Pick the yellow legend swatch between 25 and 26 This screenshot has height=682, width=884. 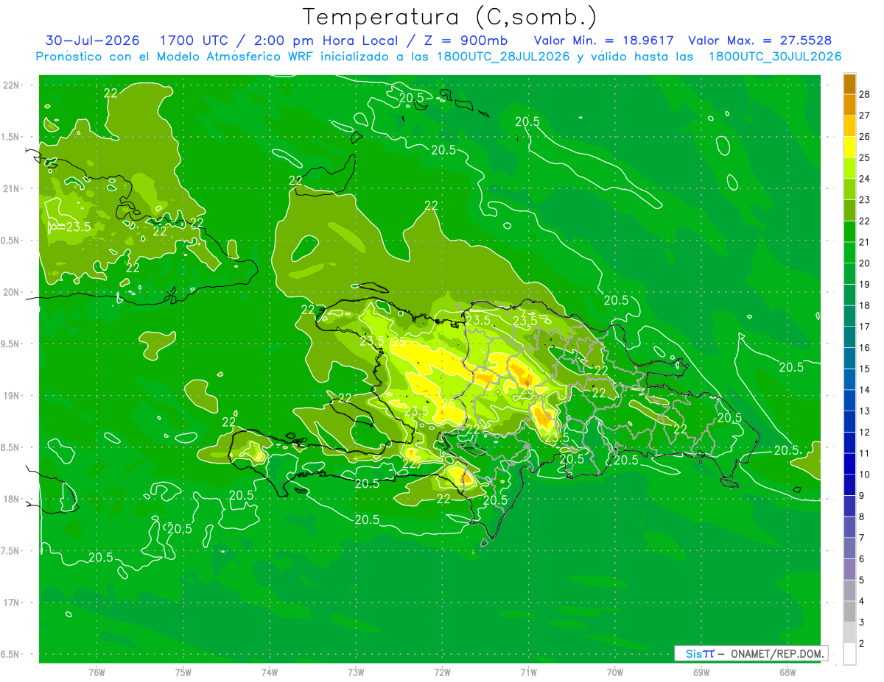click(x=849, y=146)
